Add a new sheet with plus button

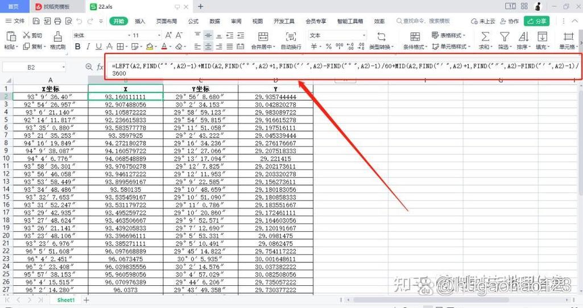coord(86,300)
